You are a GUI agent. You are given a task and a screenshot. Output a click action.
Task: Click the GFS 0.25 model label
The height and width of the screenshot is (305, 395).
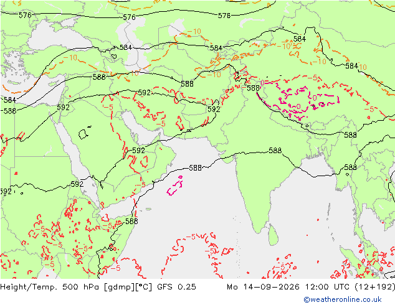pos(176,286)
